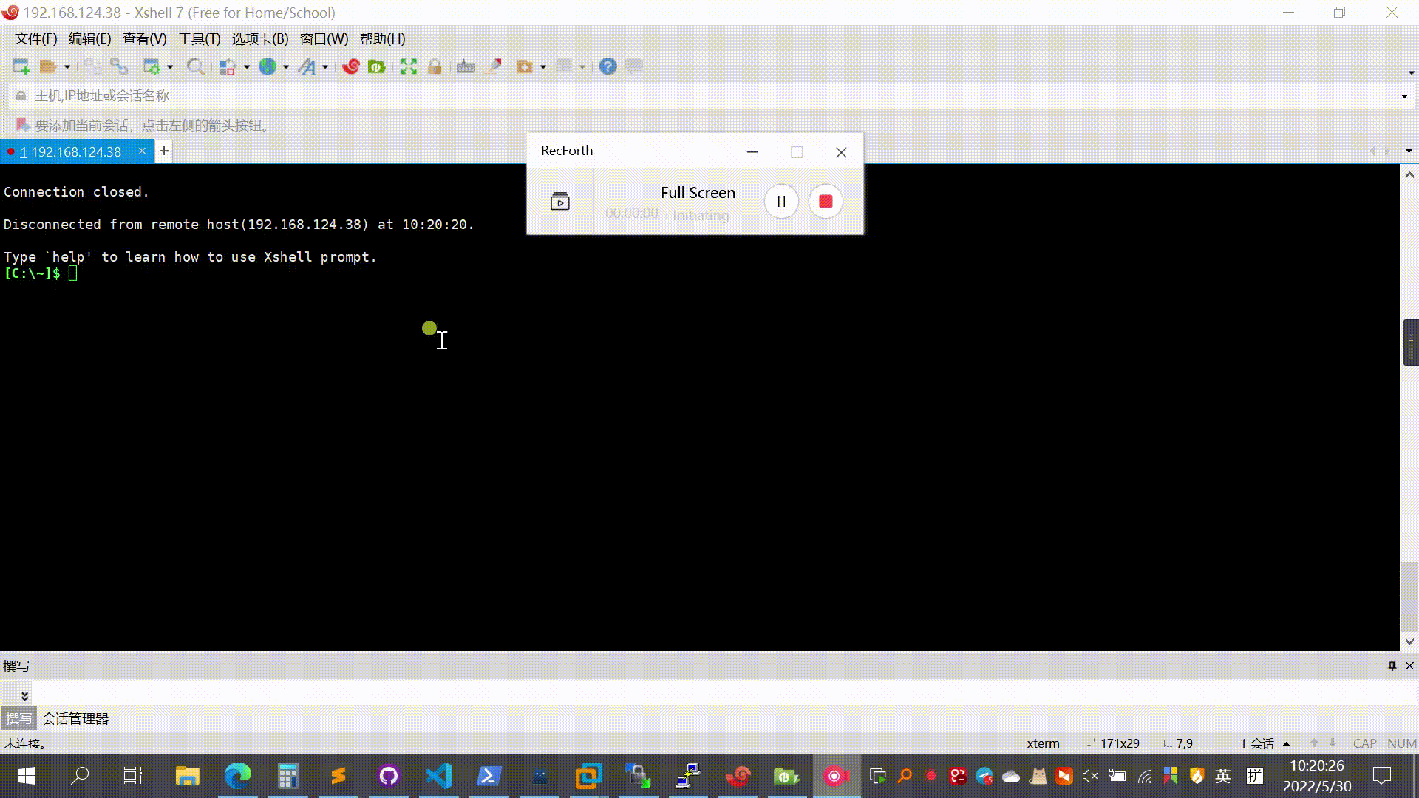The height and width of the screenshot is (798, 1419).
Task: Toggle muted volume icon in system tray
Action: 1090,776
